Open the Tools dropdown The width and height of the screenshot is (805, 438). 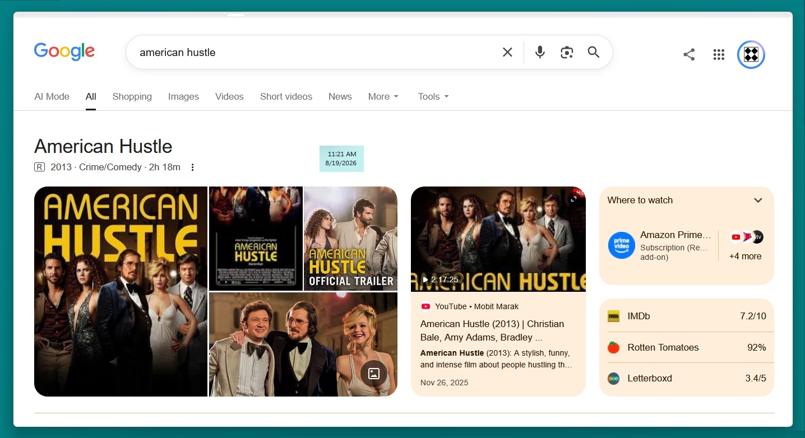433,96
